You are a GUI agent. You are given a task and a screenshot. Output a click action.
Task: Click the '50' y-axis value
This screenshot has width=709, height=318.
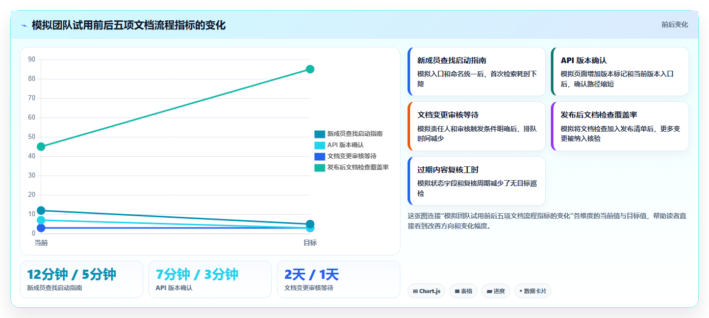(32, 137)
